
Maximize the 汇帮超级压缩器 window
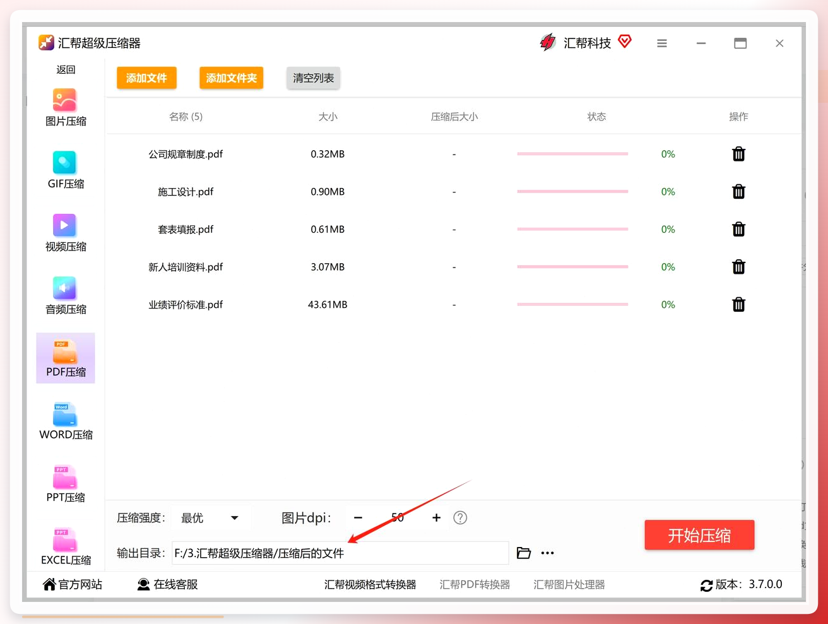coord(740,44)
